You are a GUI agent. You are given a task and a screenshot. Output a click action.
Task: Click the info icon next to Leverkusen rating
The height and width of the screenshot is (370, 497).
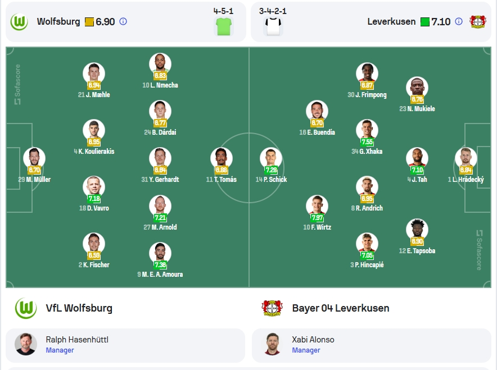click(x=459, y=21)
